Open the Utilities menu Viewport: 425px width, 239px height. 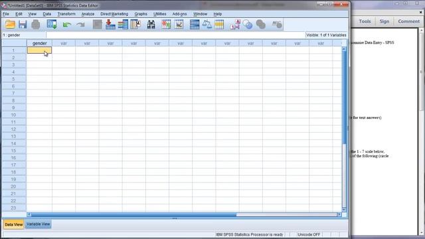click(x=159, y=14)
